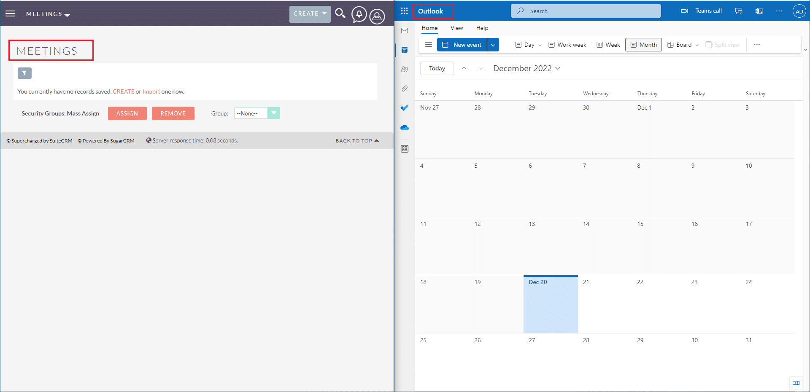Select the Week calendar view
The image size is (810, 392).
coord(608,45)
